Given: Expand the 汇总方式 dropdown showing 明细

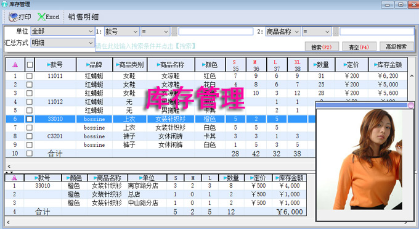Looking at the screenshot, I should point(62,43).
